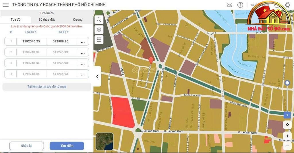Click the map search magnifier tool
Viewport: 294px width, 153px height.
coord(99,20)
